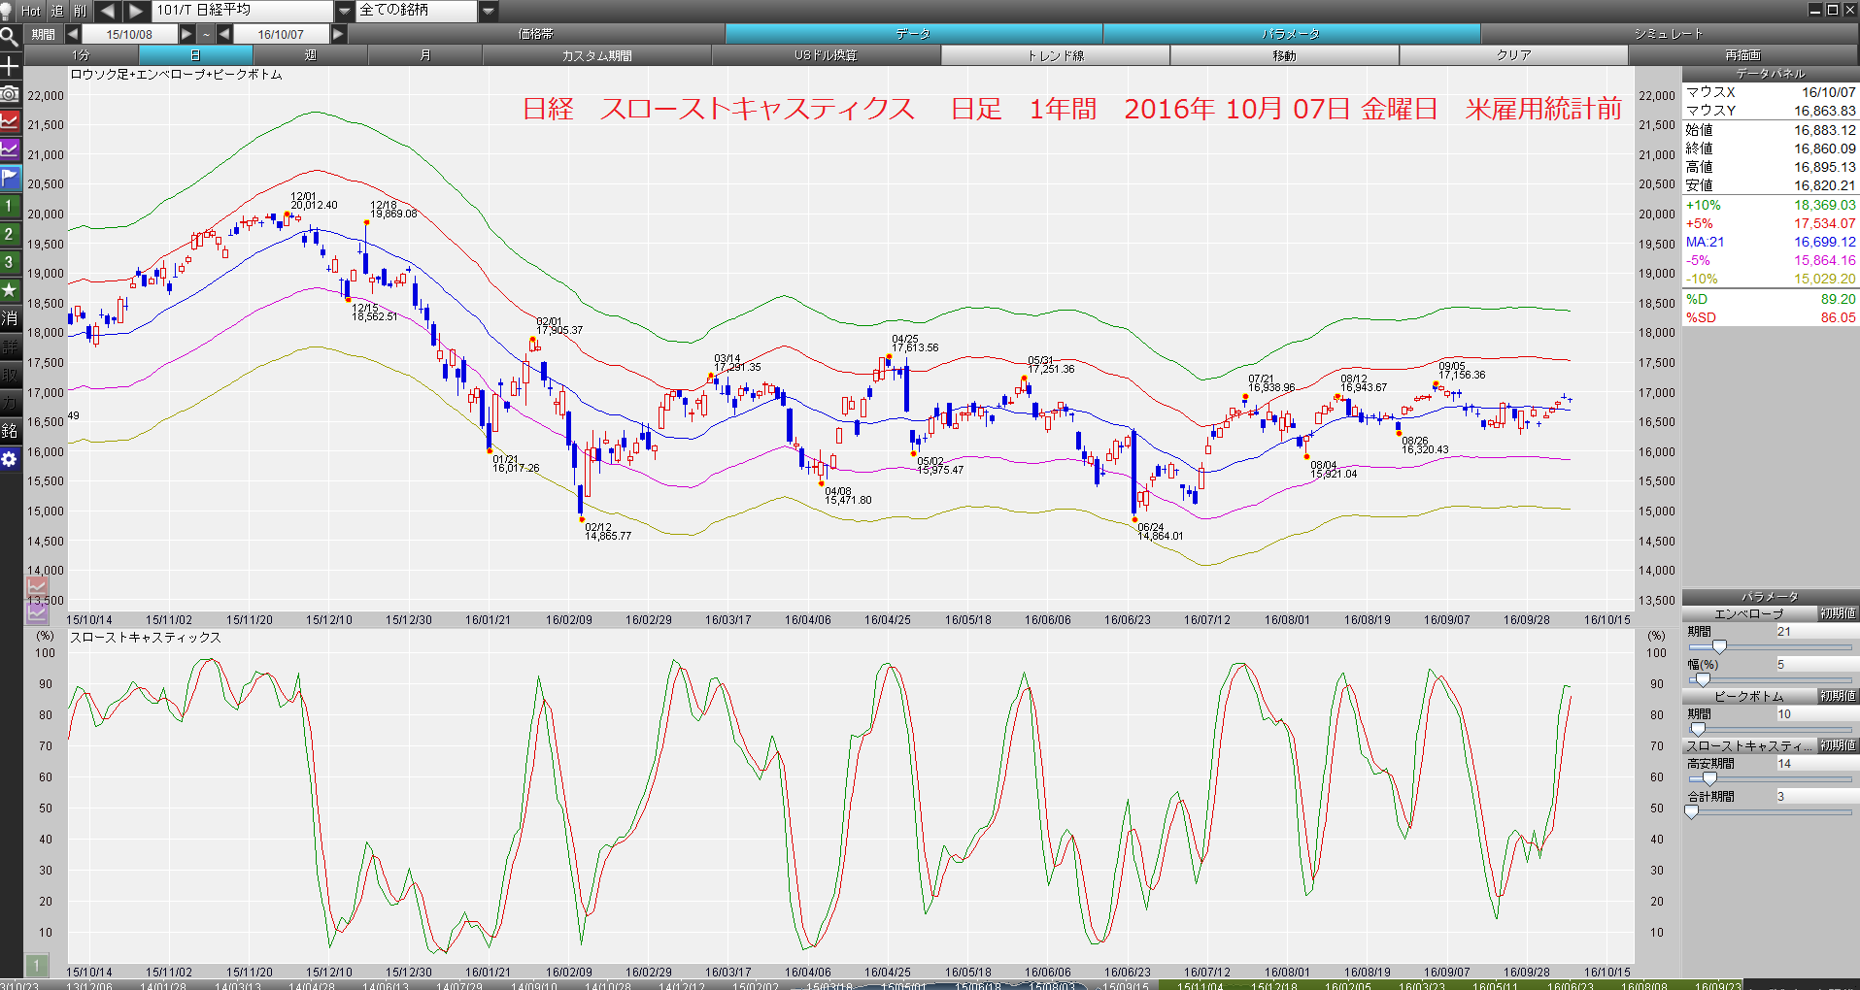Go to next stock with right arrow
Screen dimensions: 1860x990
pyautogui.click(x=136, y=11)
